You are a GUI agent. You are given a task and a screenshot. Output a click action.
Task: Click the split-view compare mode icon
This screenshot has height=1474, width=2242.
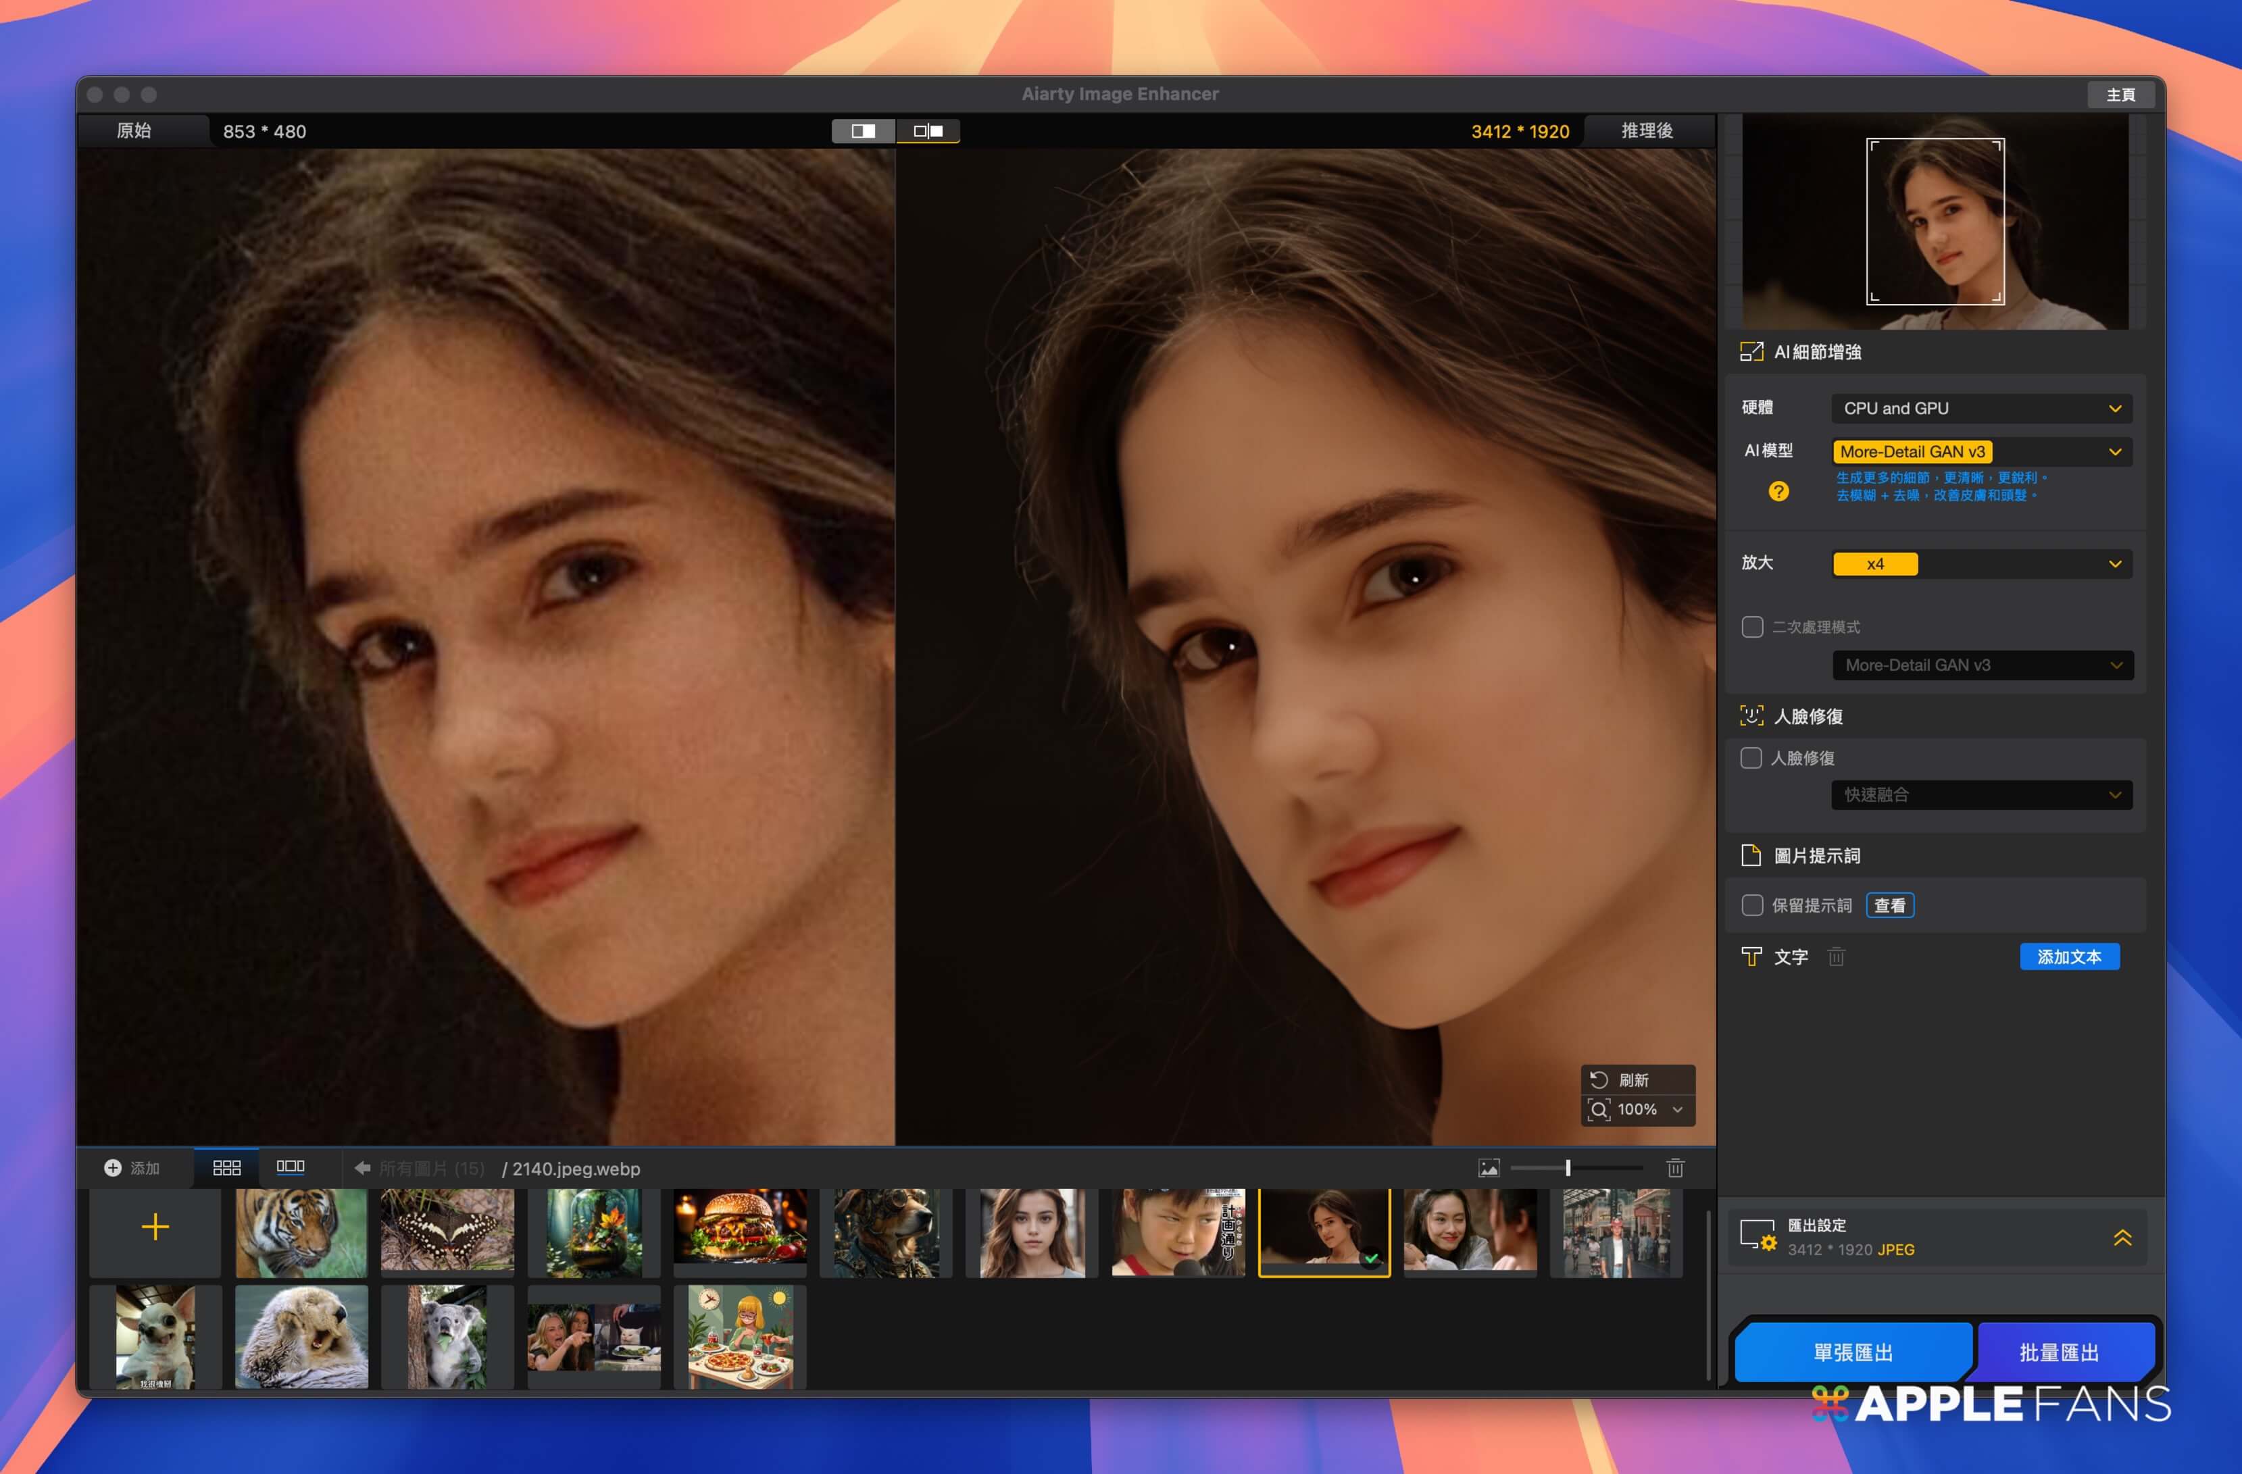coord(863,131)
